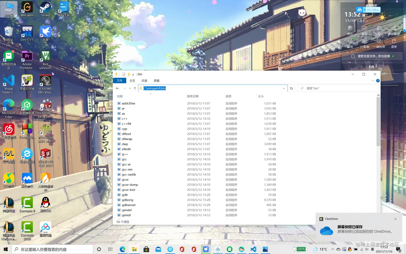Sort files by 大小 column header

tap(267, 96)
